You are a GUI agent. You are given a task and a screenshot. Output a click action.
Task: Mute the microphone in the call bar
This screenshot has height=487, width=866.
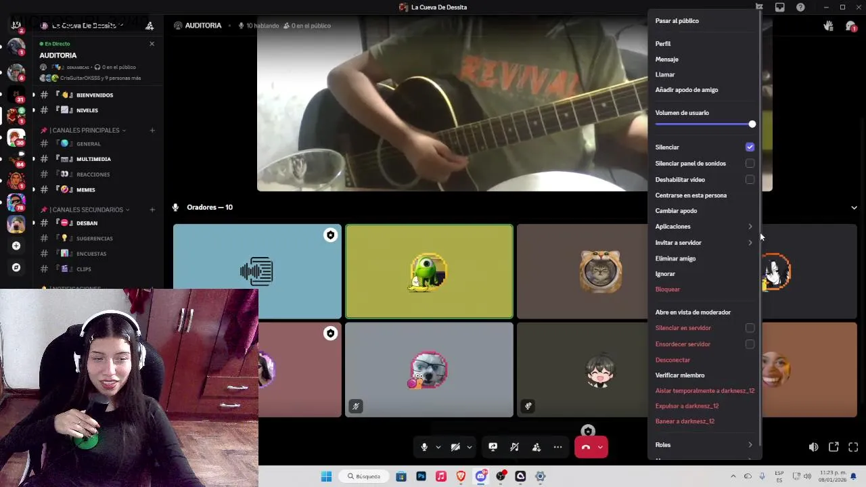point(424,447)
